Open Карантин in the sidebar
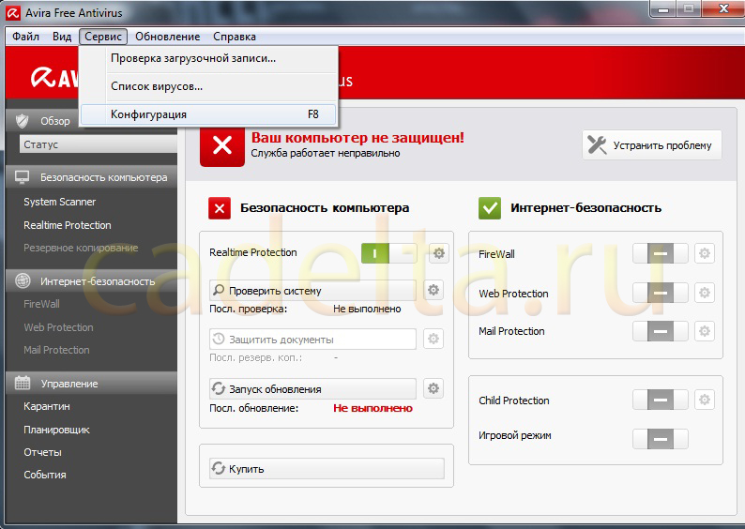The image size is (745, 529). click(47, 406)
